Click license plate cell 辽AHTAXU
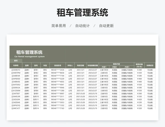The height and width of the screenshot is (127, 165). 16,85
